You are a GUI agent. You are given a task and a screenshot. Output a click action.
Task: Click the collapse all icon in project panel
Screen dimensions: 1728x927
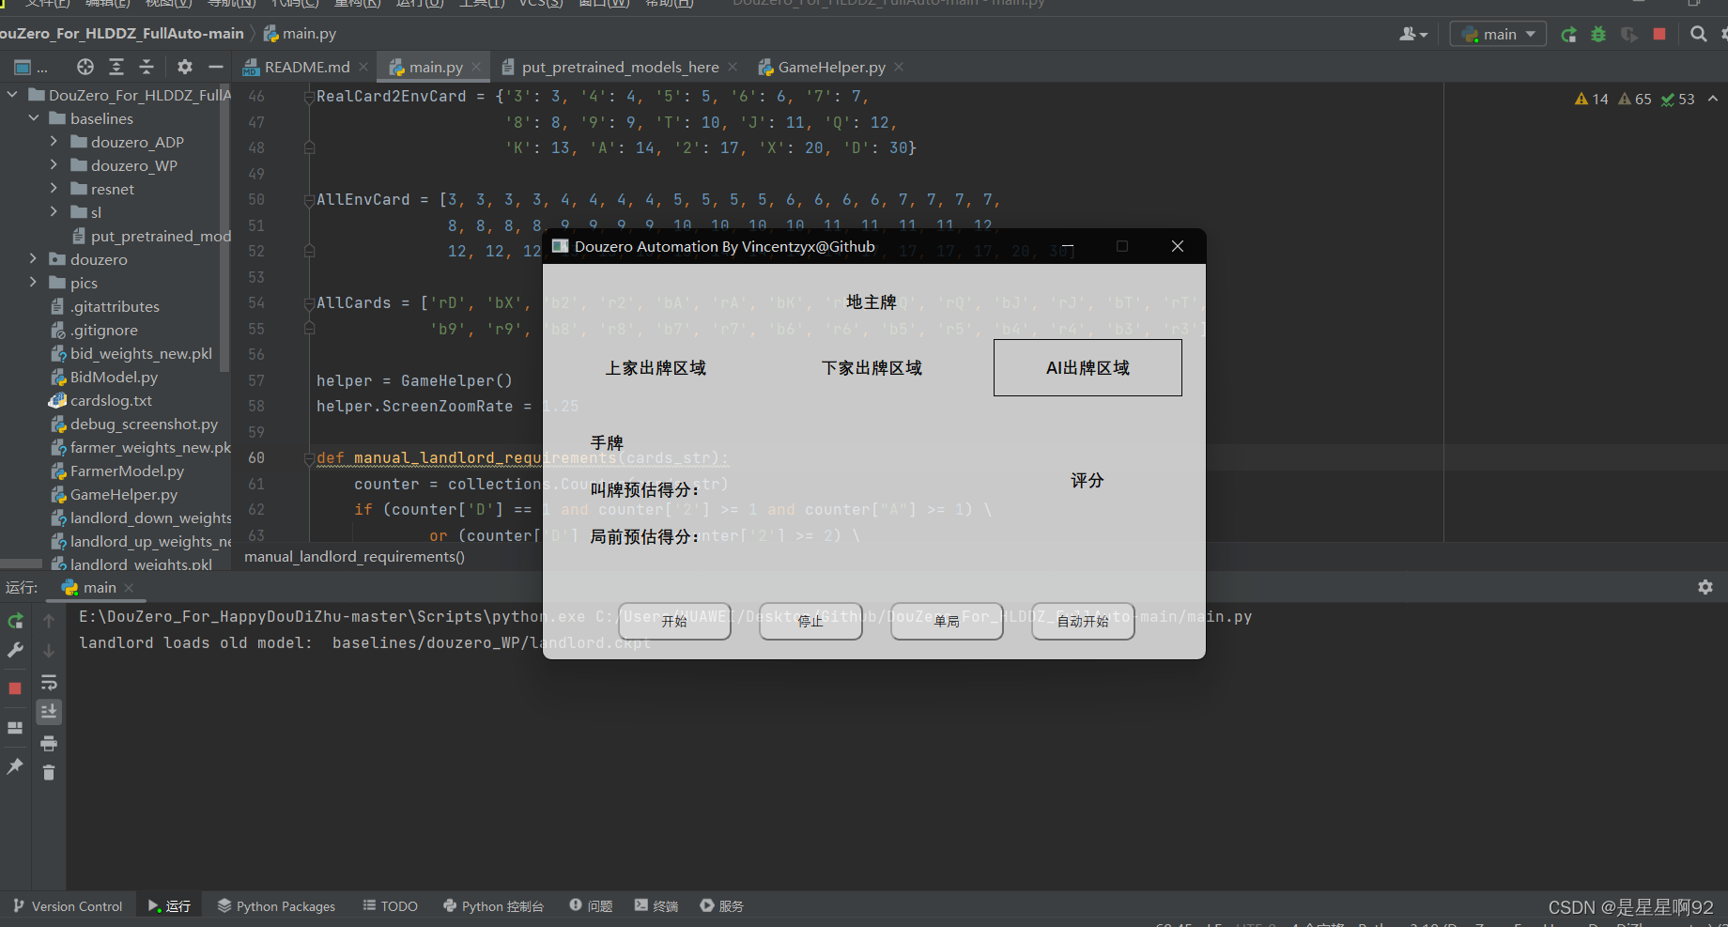click(147, 67)
